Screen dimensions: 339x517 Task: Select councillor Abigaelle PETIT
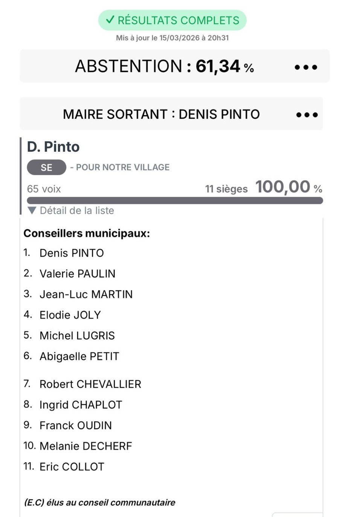coord(79,356)
